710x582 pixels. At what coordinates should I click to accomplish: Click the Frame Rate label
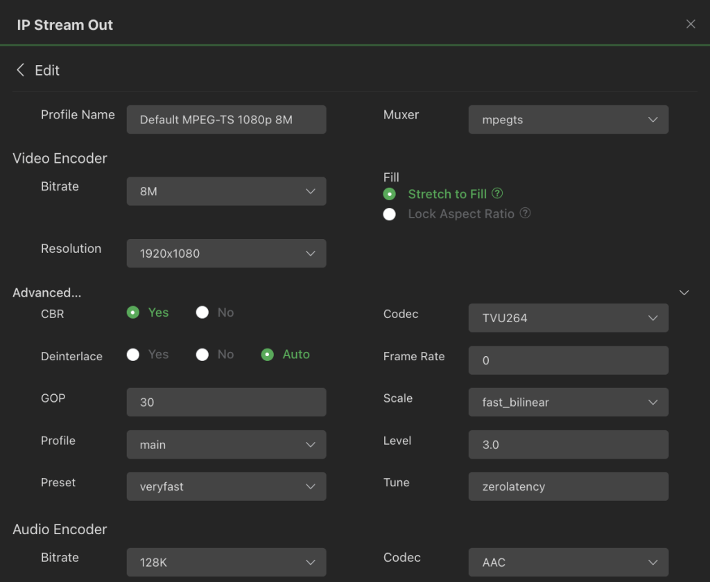414,356
